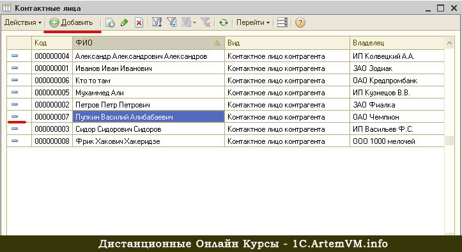Screen dimensions: 462x252
Task: Select Фрик Хакович Хакеридзе name cell
Action: pos(148,141)
